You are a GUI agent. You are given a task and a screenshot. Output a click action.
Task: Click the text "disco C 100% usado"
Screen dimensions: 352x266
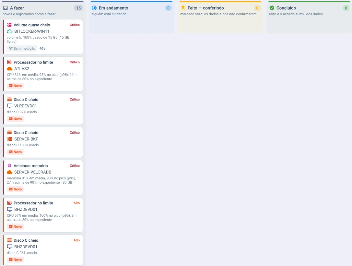click(x=23, y=145)
